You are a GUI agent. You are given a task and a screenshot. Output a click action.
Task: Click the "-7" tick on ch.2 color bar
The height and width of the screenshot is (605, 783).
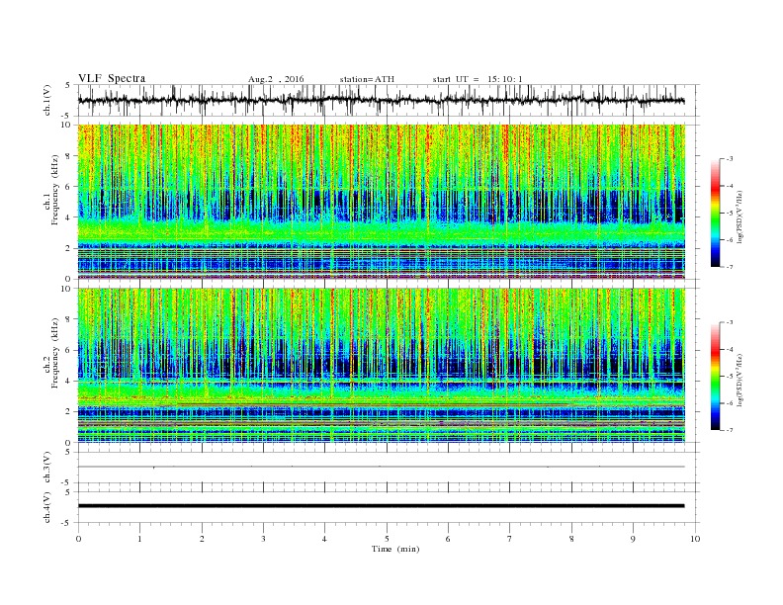(729, 430)
